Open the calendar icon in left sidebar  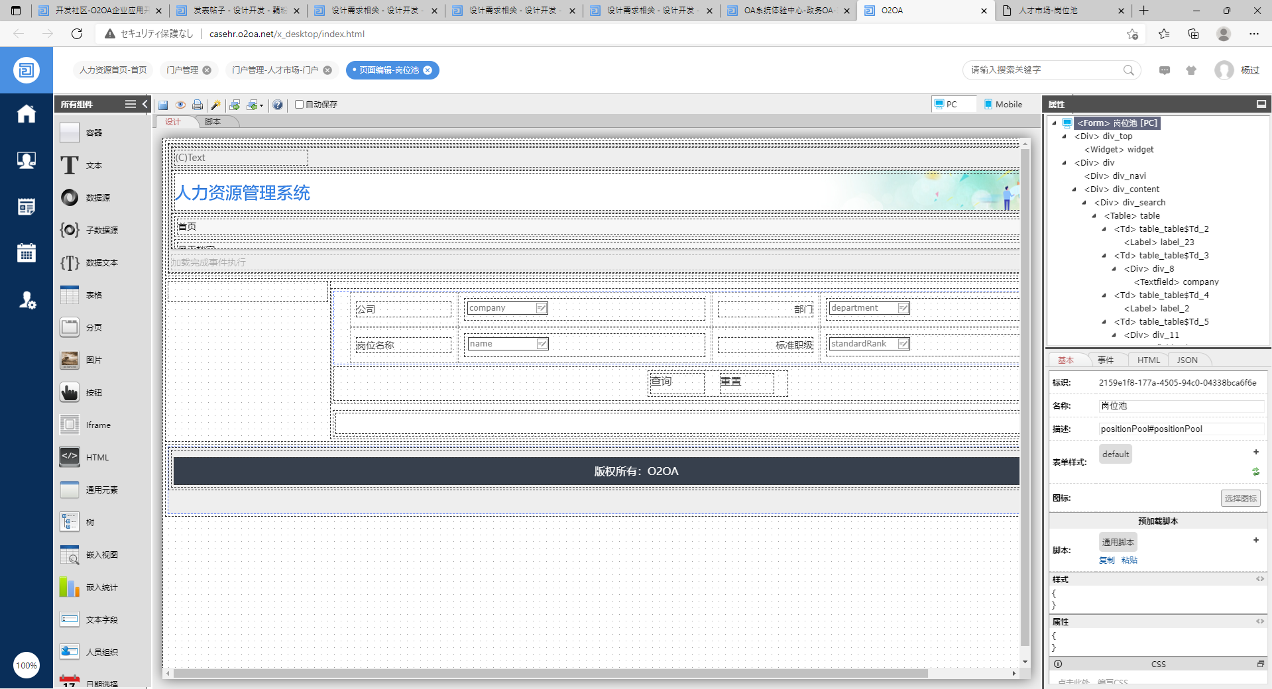pos(27,253)
